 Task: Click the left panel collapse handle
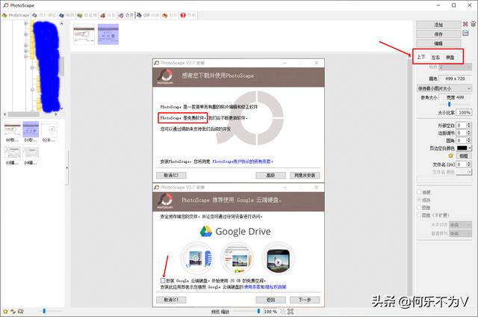pyautogui.click(x=66, y=167)
